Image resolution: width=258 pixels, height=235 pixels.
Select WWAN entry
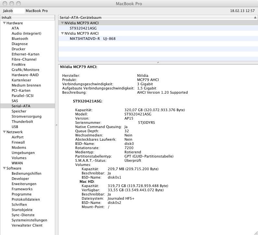[x=17, y=163]
